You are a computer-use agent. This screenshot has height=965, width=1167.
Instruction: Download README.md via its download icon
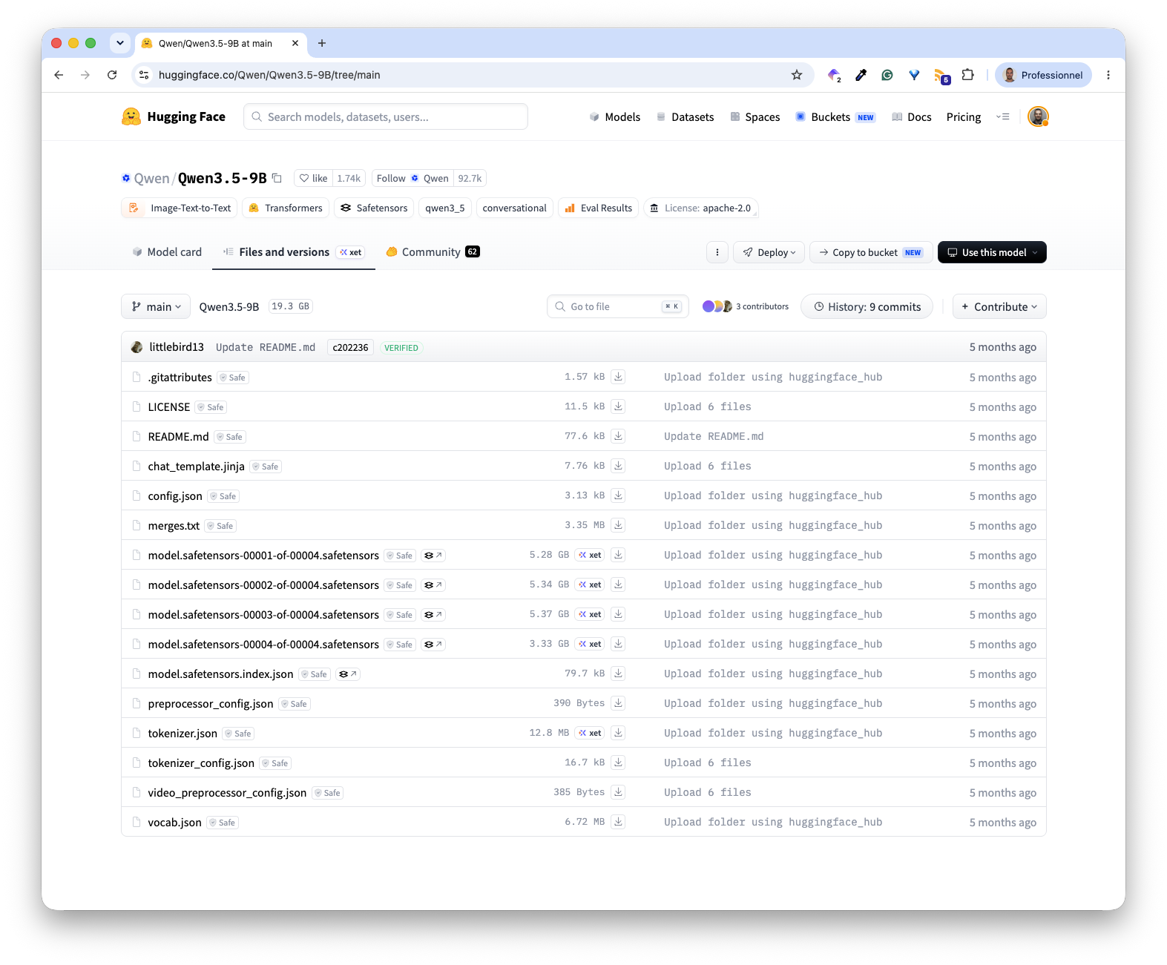pyautogui.click(x=618, y=436)
